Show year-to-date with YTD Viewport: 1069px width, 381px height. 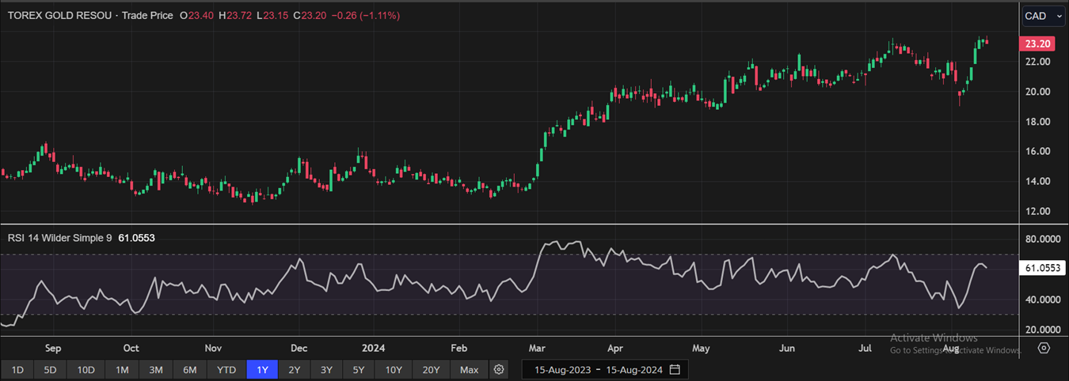(226, 369)
